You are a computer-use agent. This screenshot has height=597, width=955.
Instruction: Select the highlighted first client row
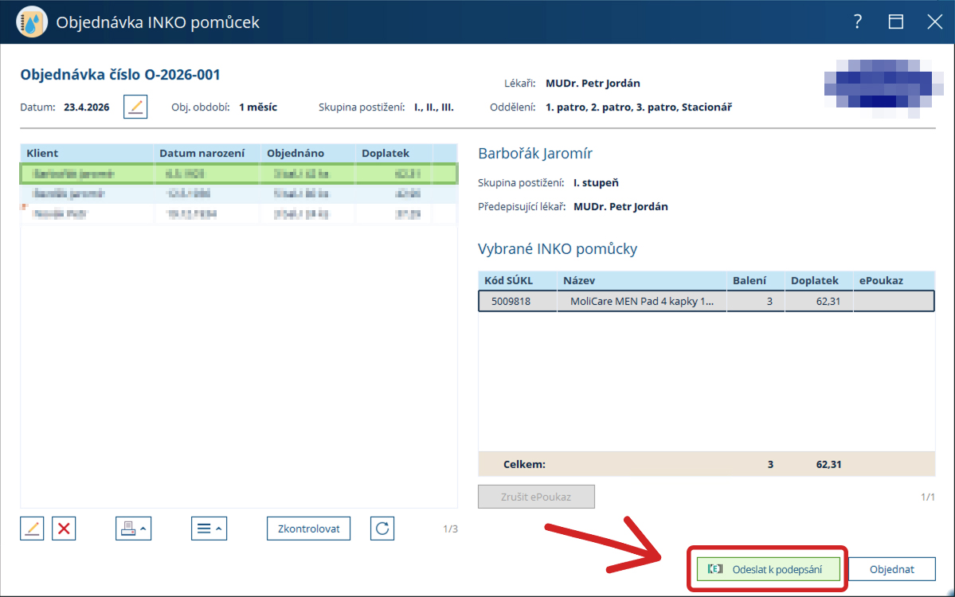click(238, 173)
